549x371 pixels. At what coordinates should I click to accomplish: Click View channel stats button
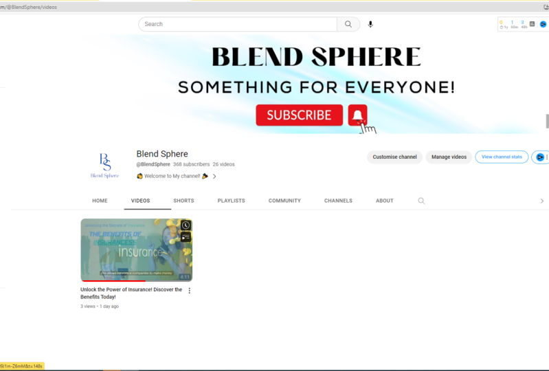click(x=502, y=157)
